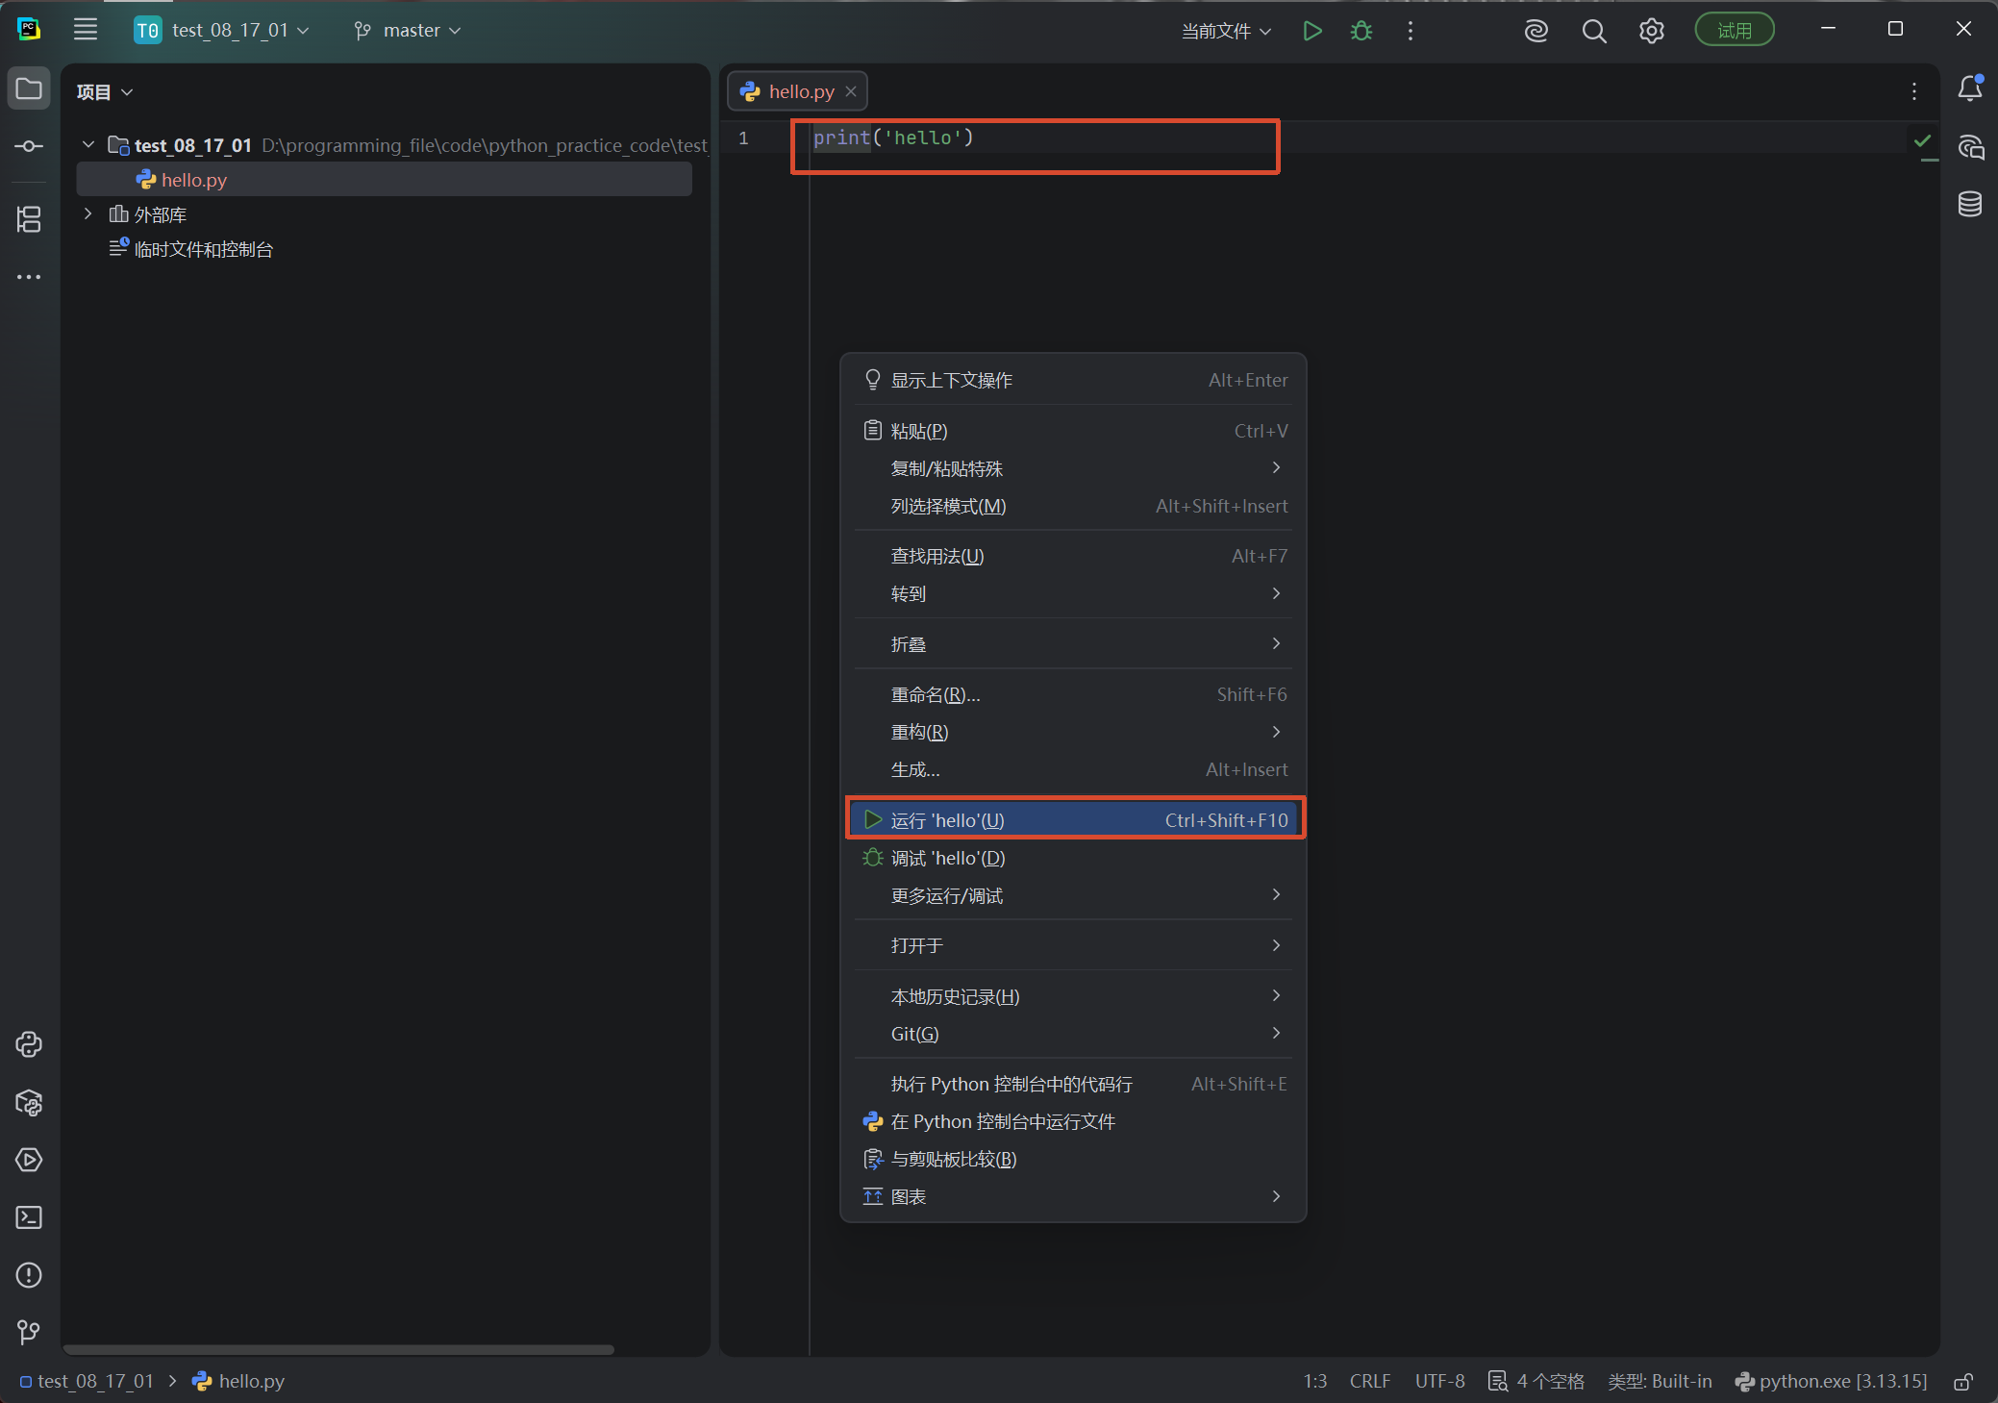Image resolution: width=1998 pixels, height=1403 pixels.
Task: Choose 重命名(R)... in context menu
Action: coord(1073,694)
